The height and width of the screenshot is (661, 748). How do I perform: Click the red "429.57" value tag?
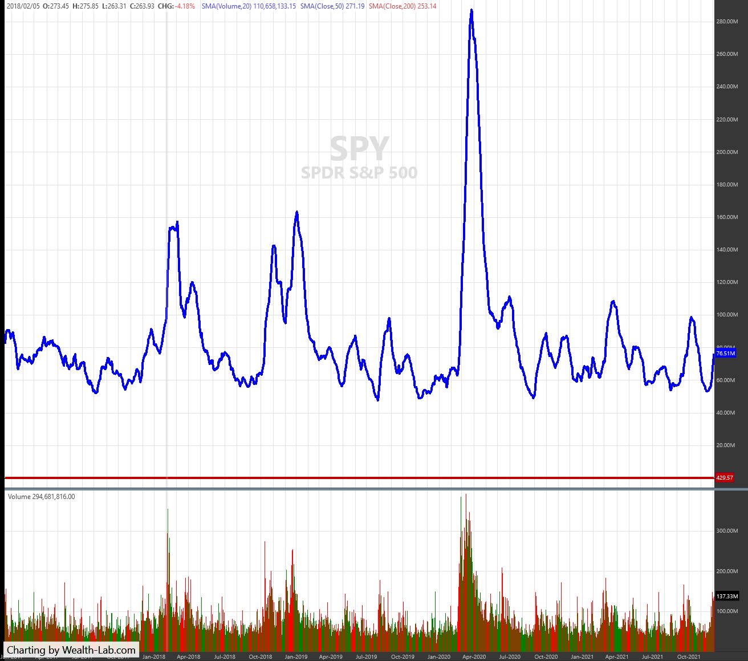click(x=724, y=478)
